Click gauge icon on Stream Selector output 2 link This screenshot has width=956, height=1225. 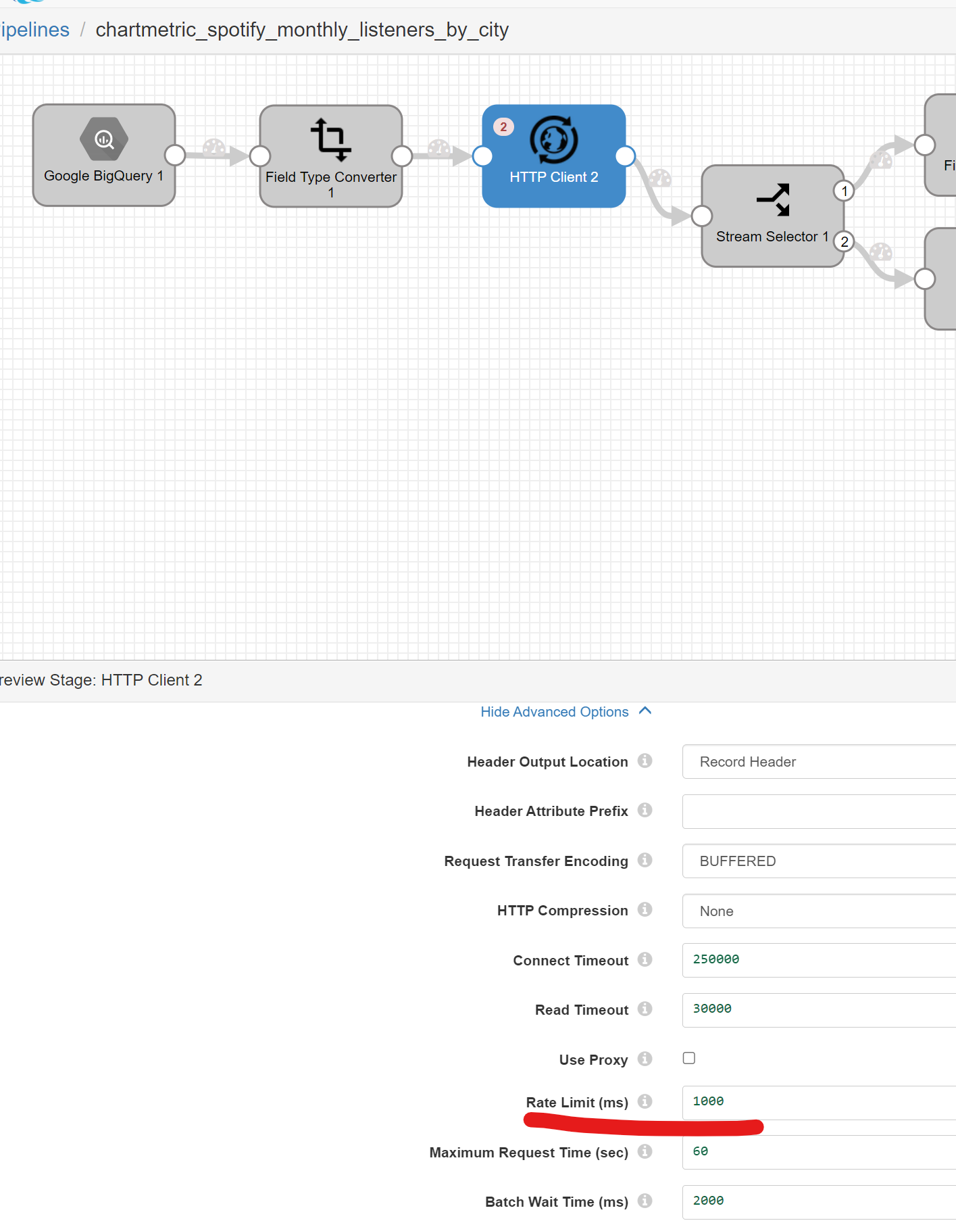[881, 252]
